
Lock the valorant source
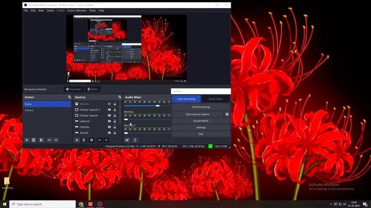coord(115,121)
